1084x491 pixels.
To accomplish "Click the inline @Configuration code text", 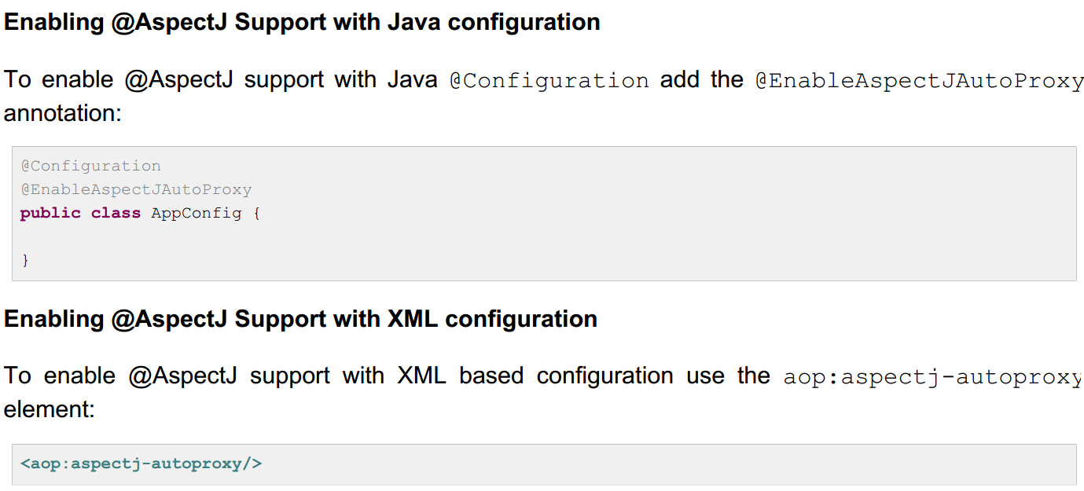I will (549, 81).
